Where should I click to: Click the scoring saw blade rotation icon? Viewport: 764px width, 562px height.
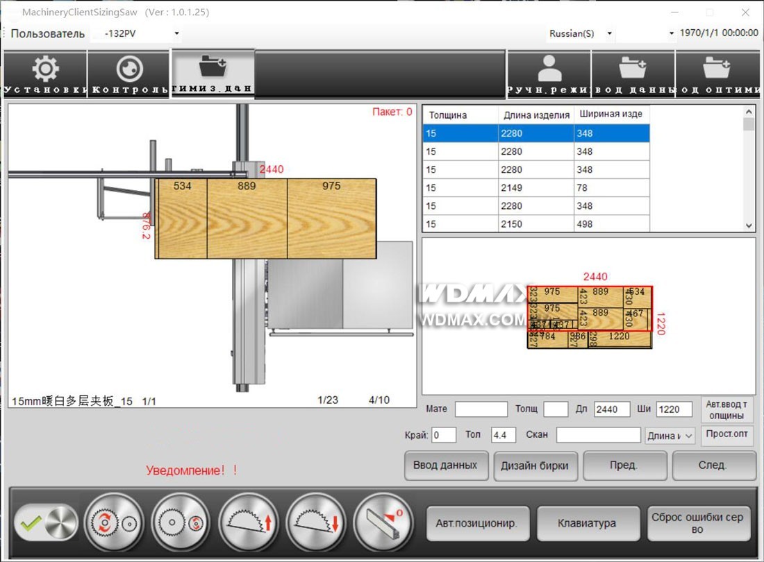click(181, 523)
